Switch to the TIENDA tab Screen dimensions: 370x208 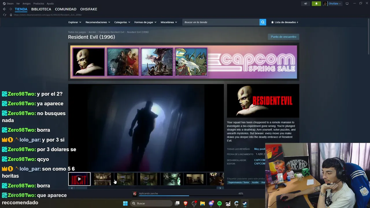[x=21, y=9]
